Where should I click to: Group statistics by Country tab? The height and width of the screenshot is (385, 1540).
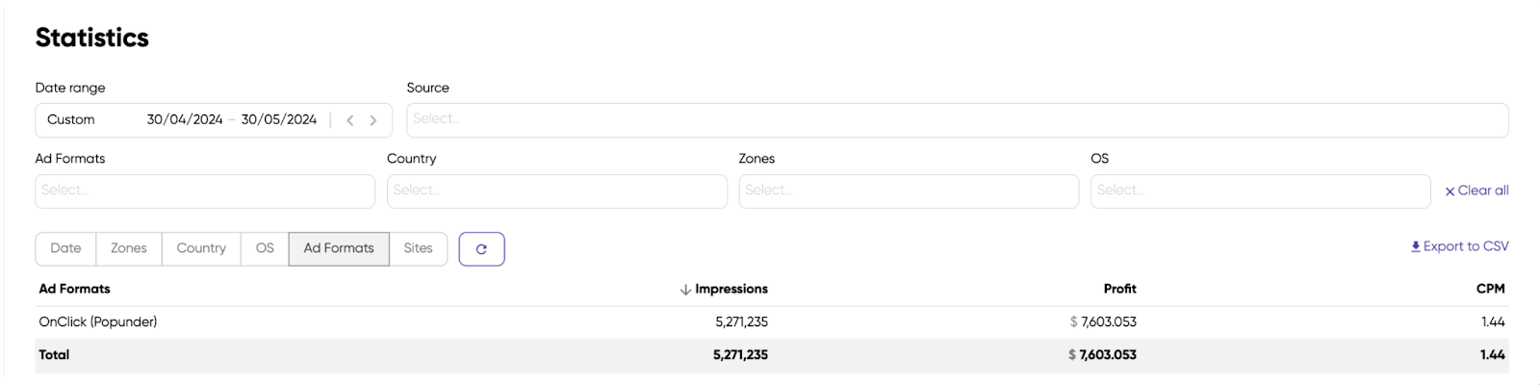pyautogui.click(x=201, y=248)
